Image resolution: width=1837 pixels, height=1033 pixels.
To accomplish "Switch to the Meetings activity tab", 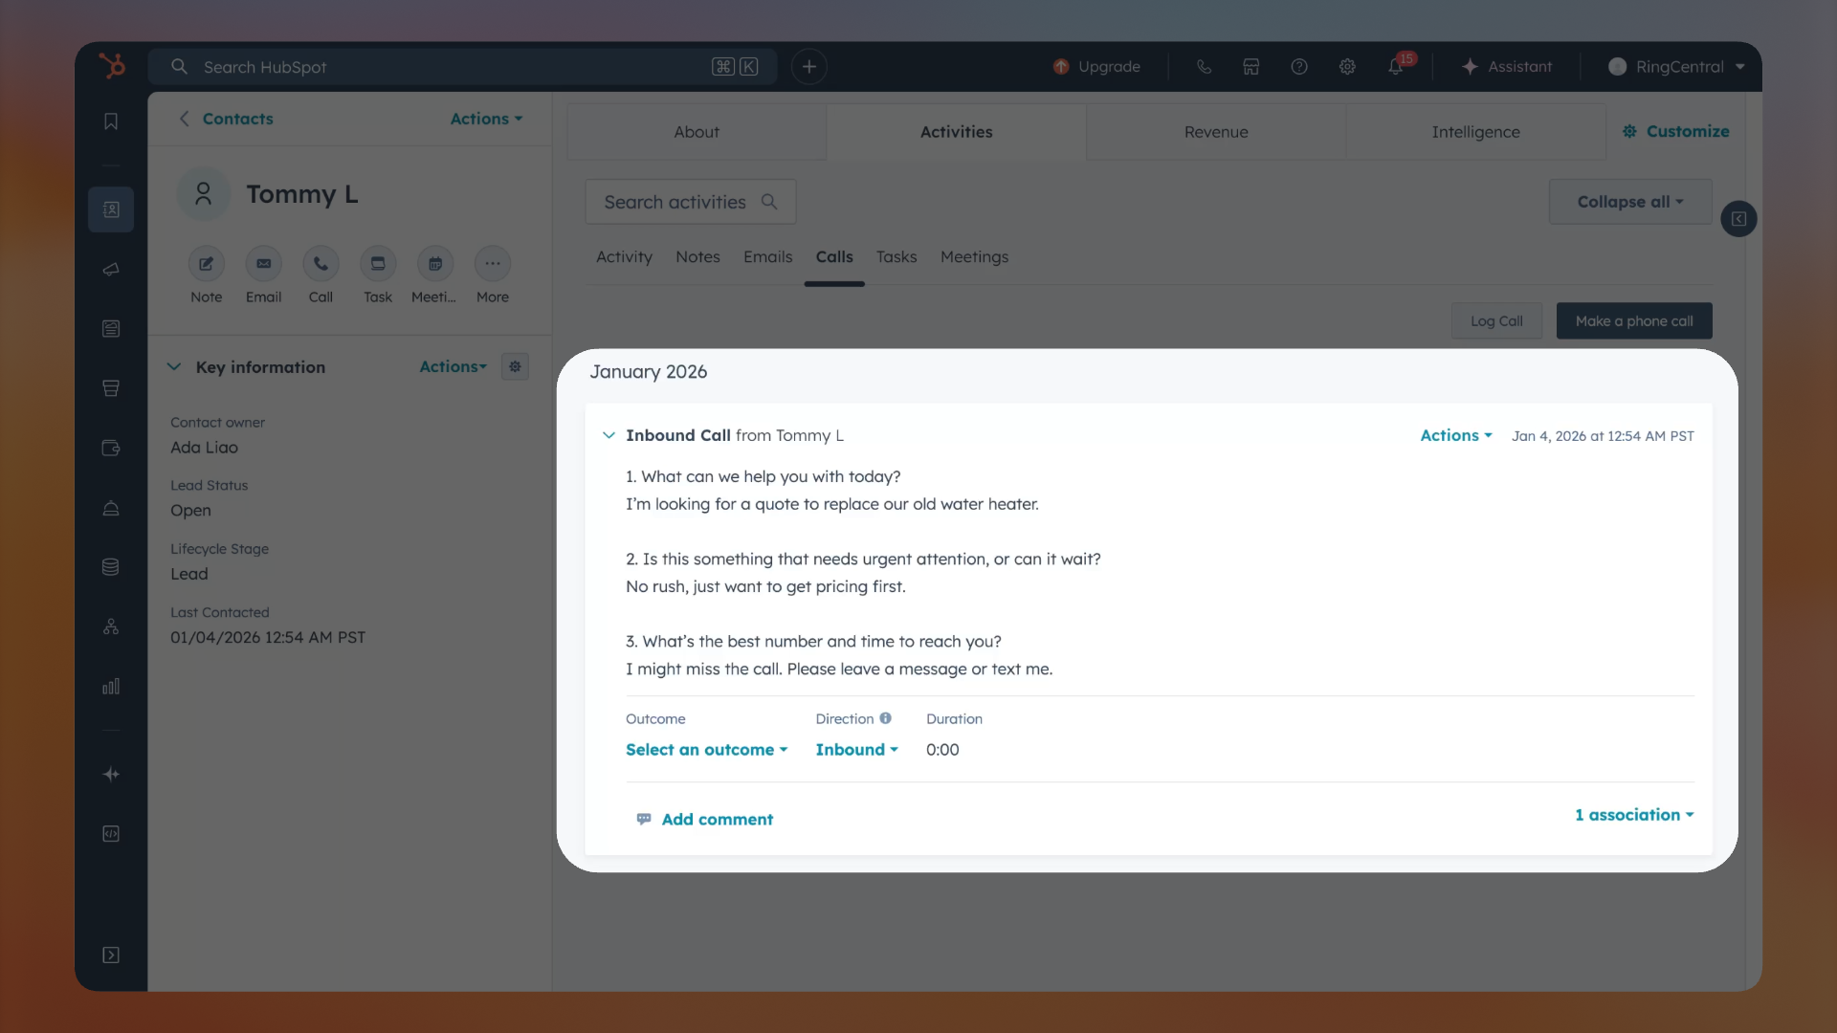I will 974,257.
